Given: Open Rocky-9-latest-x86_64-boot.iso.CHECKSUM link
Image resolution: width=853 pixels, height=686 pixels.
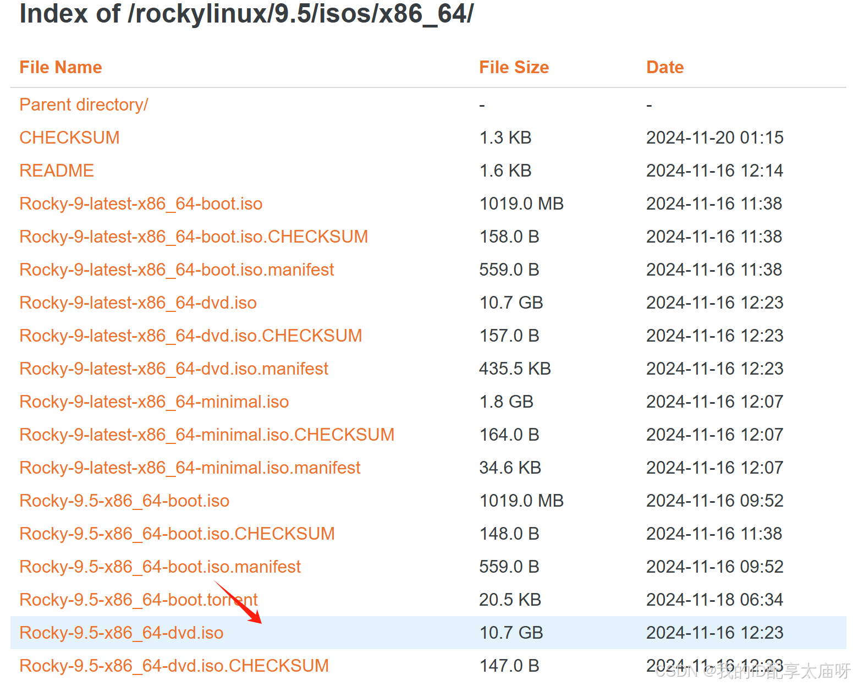Looking at the screenshot, I should [194, 237].
